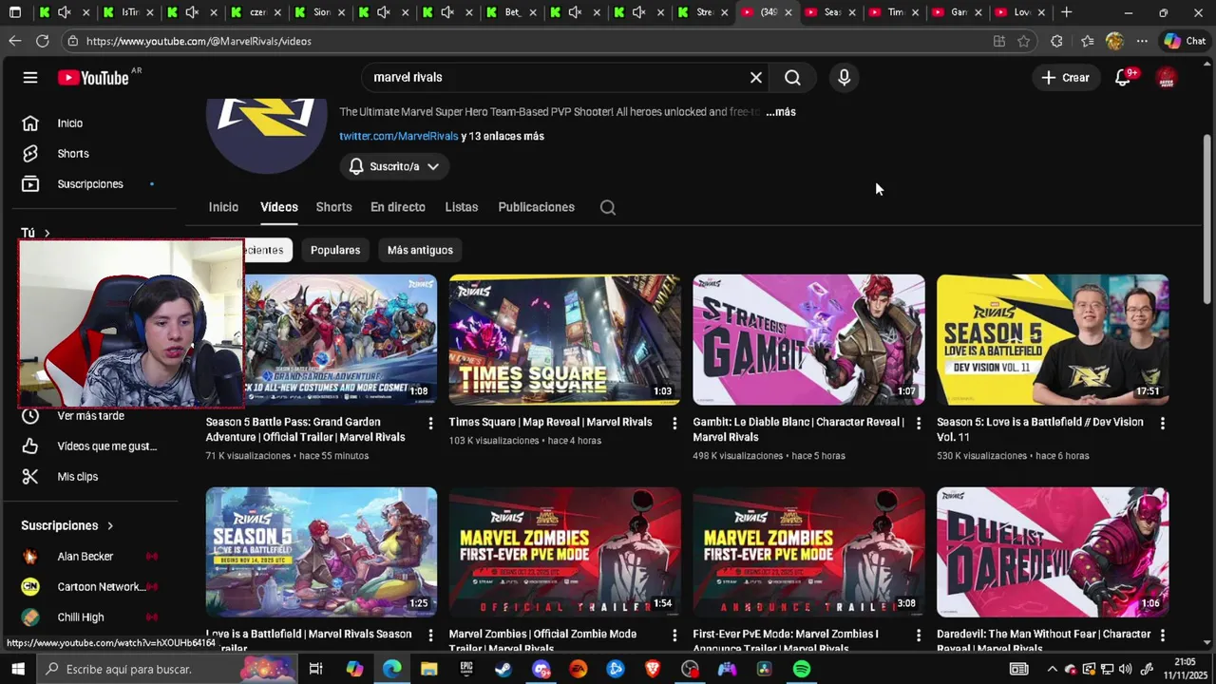Open the Season 5 Dev Vision thumbnail
Viewport: 1216px width, 684px height.
click(1053, 340)
